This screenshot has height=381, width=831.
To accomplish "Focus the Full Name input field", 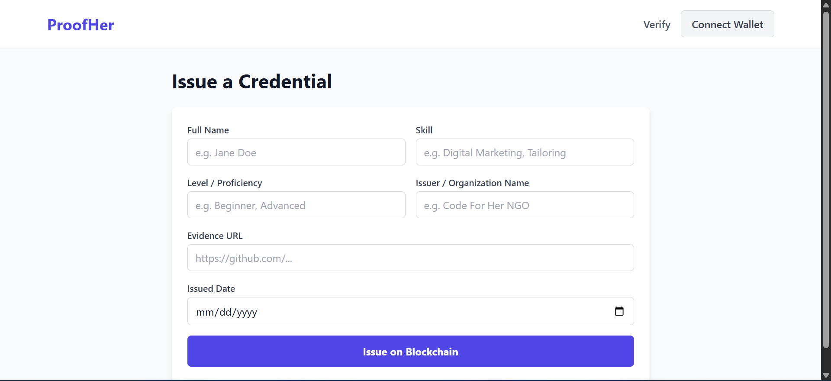I will [x=296, y=152].
